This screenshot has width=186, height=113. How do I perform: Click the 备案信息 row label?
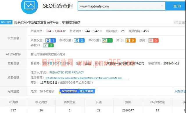13,63
